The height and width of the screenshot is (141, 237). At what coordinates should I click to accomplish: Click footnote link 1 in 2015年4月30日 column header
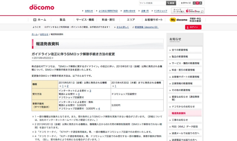(x=115, y=86)
